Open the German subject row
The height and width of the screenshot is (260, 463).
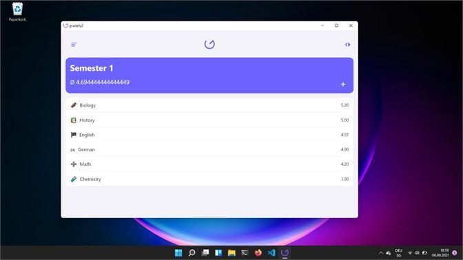[x=209, y=149]
